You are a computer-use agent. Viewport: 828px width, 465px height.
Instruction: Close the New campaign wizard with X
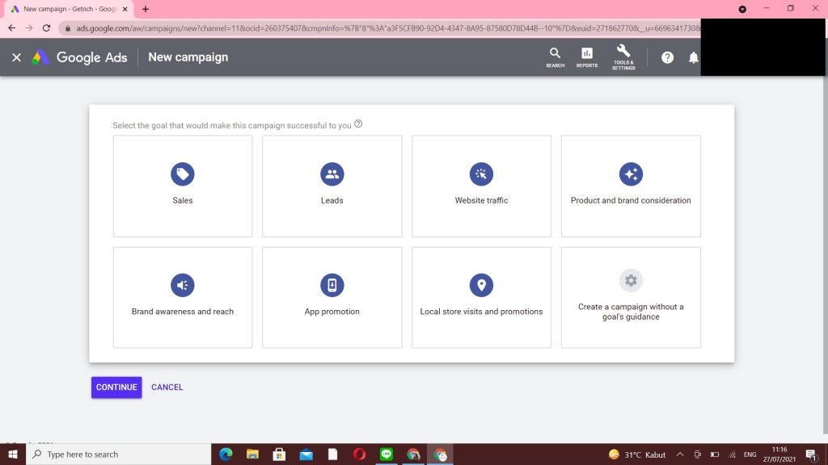(x=16, y=57)
